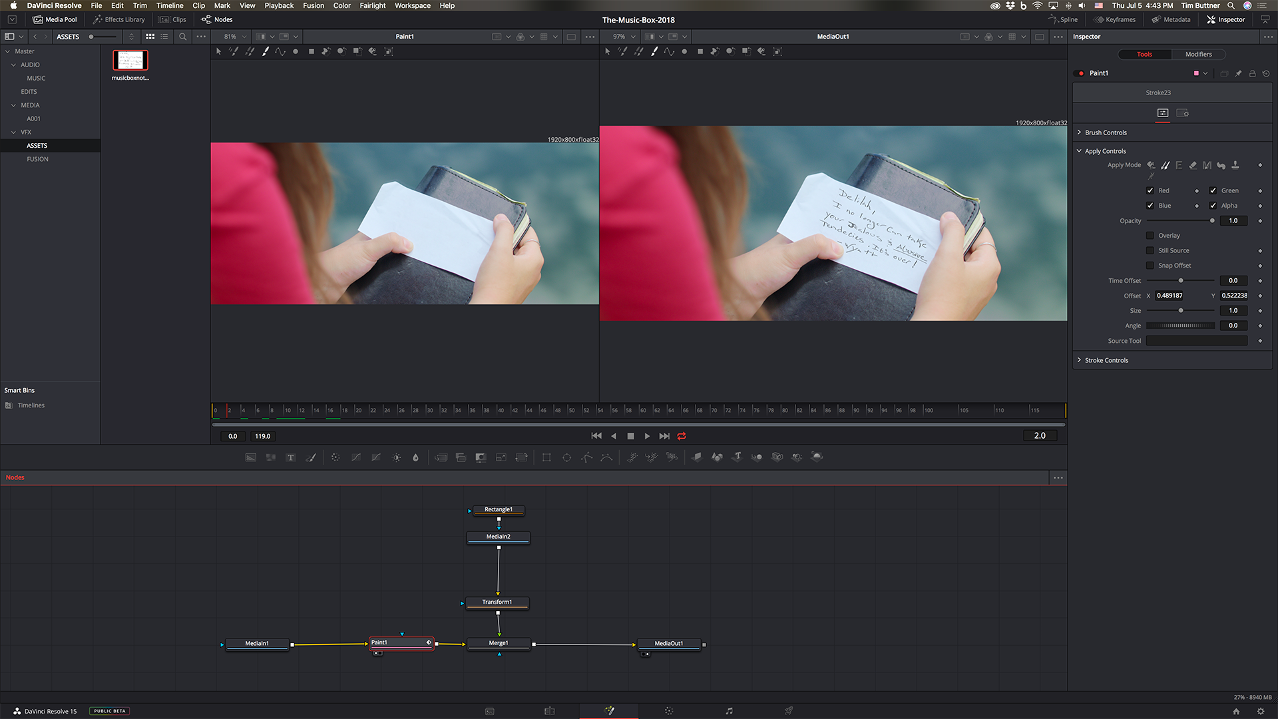Screen dimensions: 1278x719
Task: Open the Fairlight menu
Action: [373, 5]
